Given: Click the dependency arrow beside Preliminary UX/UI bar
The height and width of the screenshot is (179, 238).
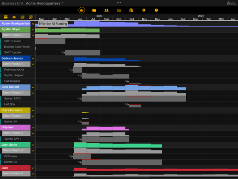Looking at the screenshot, I should [71, 70].
